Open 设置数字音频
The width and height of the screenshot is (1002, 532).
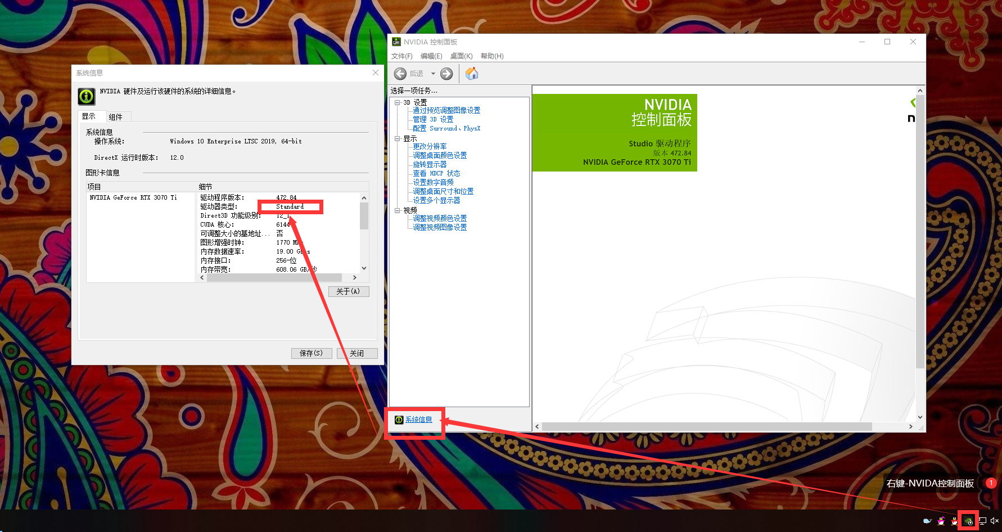coord(433,182)
